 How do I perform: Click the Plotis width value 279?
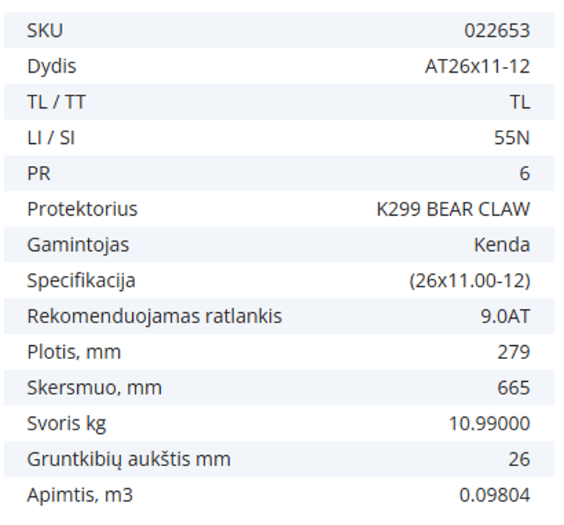513,352
